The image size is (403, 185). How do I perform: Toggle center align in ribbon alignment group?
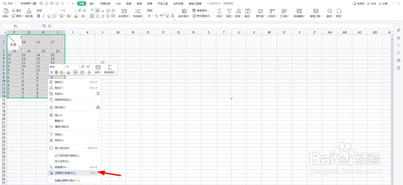97,16
